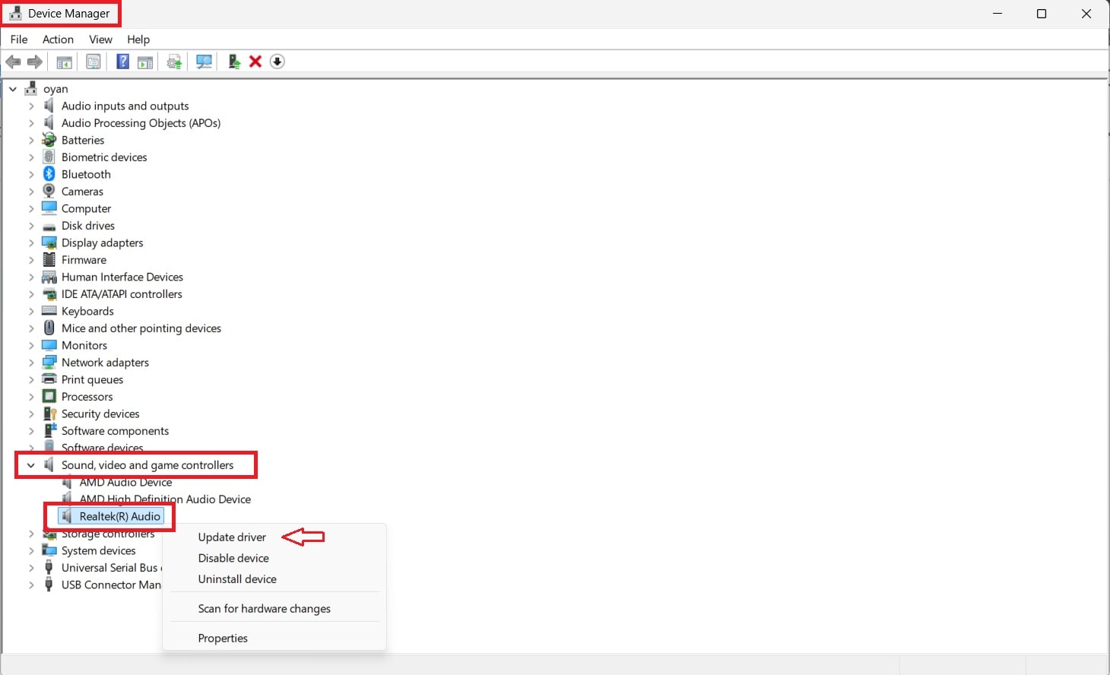The height and width of the screenshot is (675, 1110).
Task: Expand the Display adapters category
Action: (30, 242)
